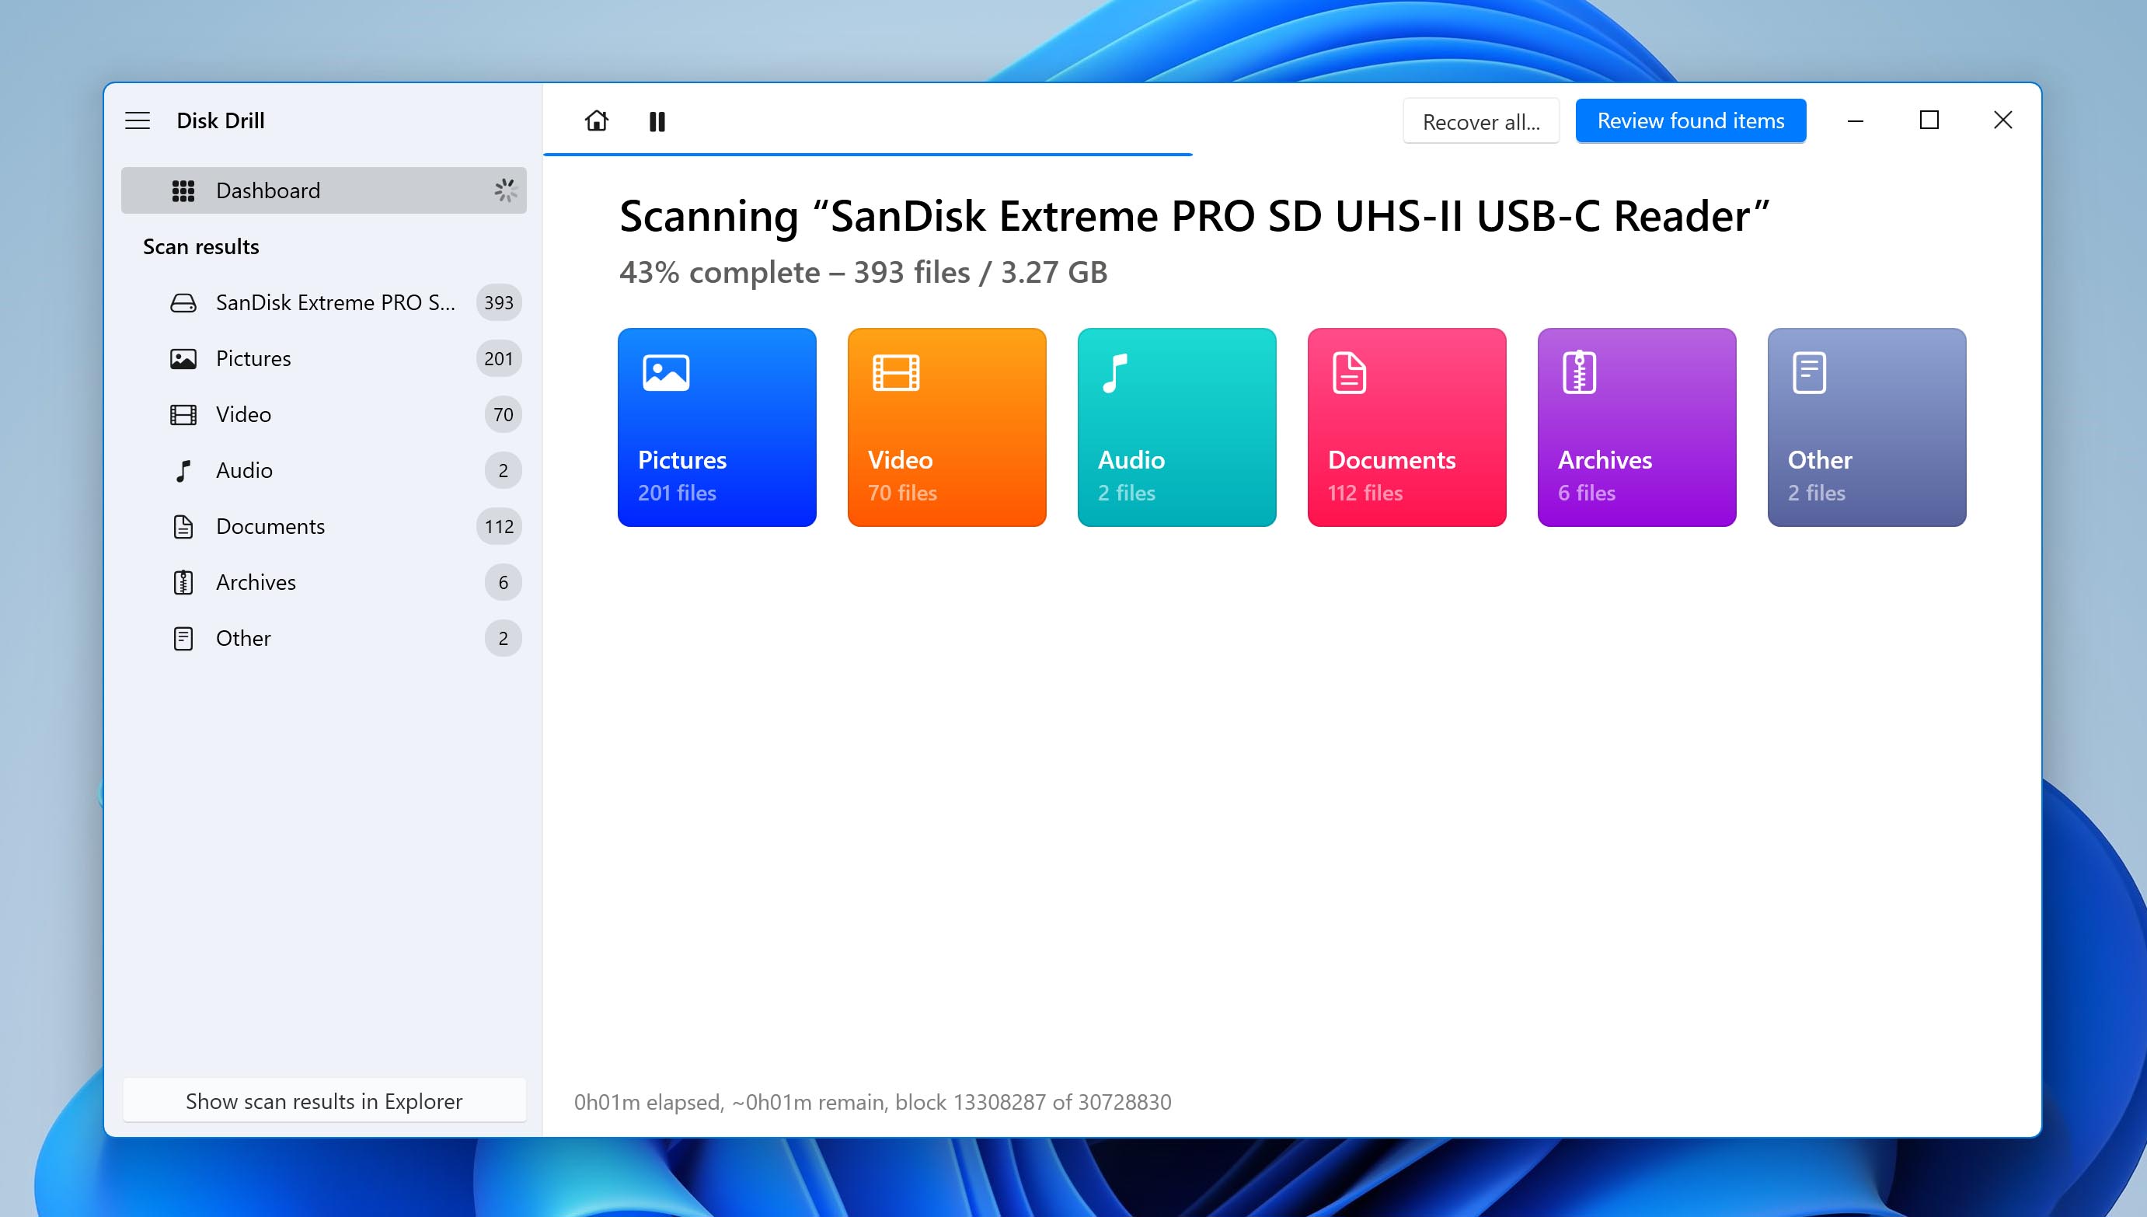Click the Documents category icon
The height and width of the screenshot is (1217, 2147).
(x=1347, y=371)
